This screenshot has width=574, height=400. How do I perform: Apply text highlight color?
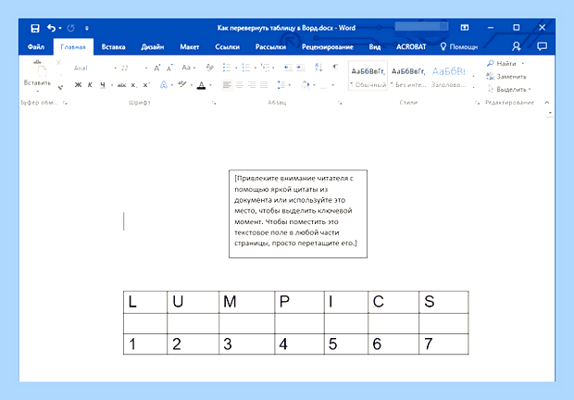(182, 85)
